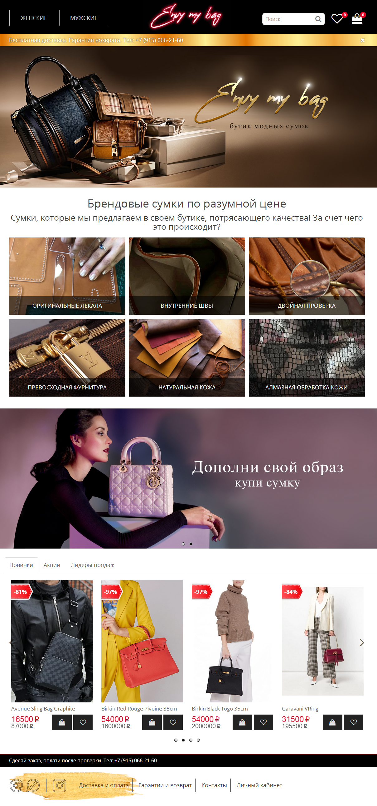The image size is (377, 806).
Task: Select first dot of purple banner slider
Action: pos(183,544)
